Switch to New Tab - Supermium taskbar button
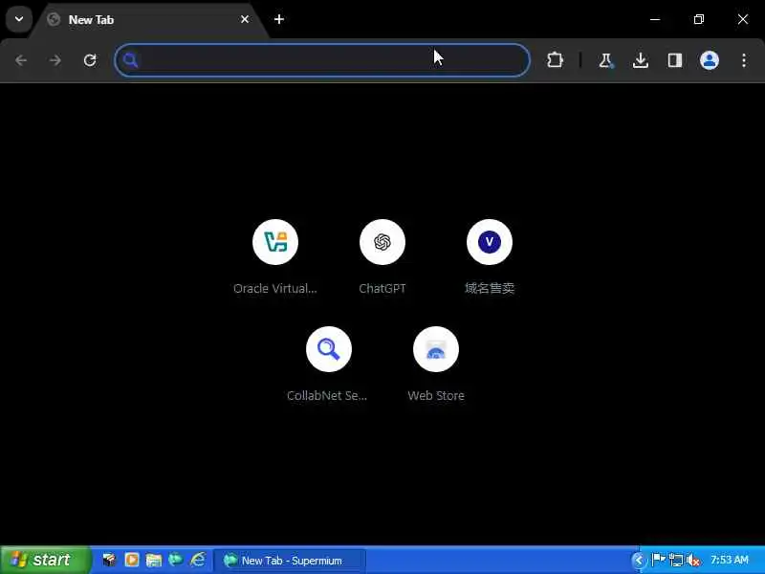Screen dimensions: 765x574 click(x=290, y=561)
